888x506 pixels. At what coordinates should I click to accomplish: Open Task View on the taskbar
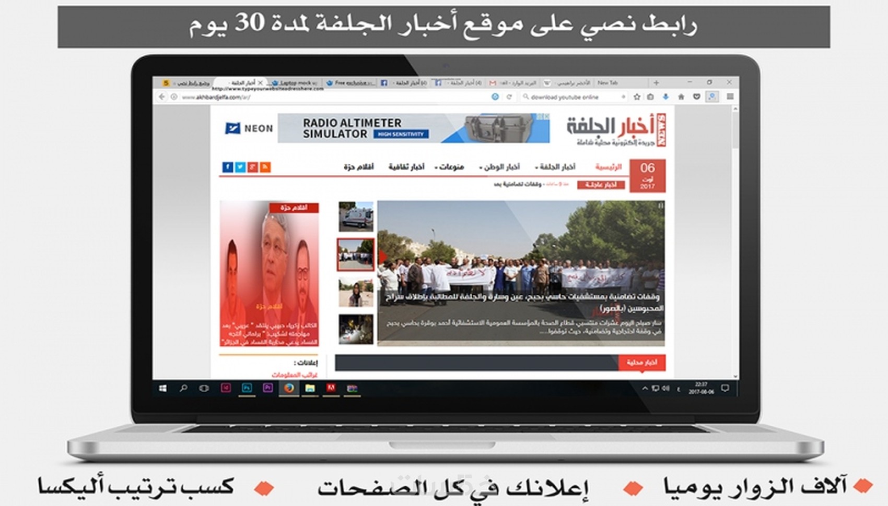click(x=204, y=388)
